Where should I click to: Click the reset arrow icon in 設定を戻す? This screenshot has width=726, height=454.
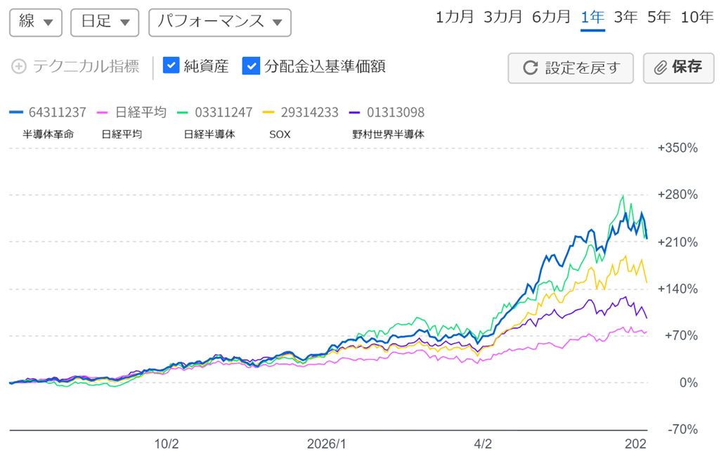(530, 67)
